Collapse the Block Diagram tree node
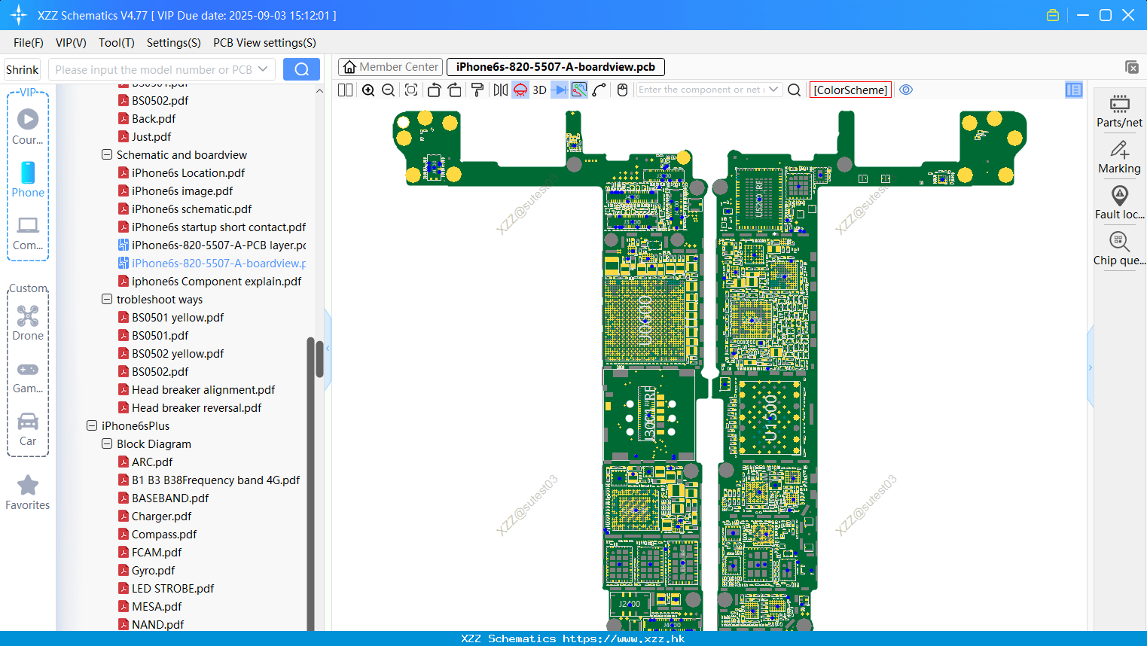 [107, 444]
